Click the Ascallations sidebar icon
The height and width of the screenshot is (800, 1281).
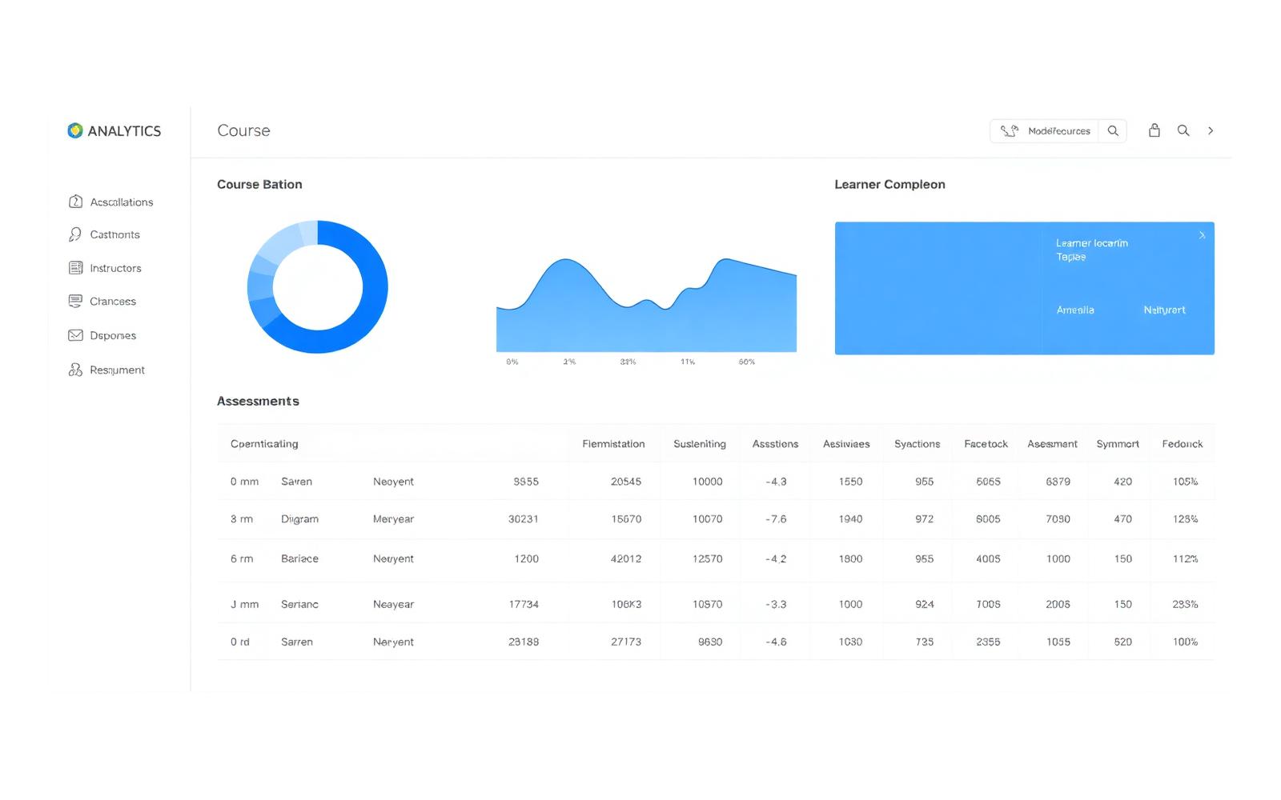pos(75,202)
